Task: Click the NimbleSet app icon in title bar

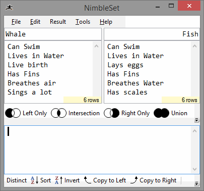Action: click(x=9, y=8)
